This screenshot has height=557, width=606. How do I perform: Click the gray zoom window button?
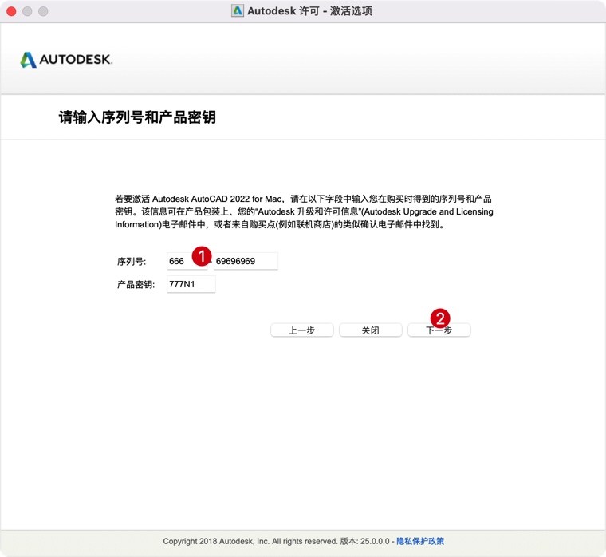click(43, 11)
